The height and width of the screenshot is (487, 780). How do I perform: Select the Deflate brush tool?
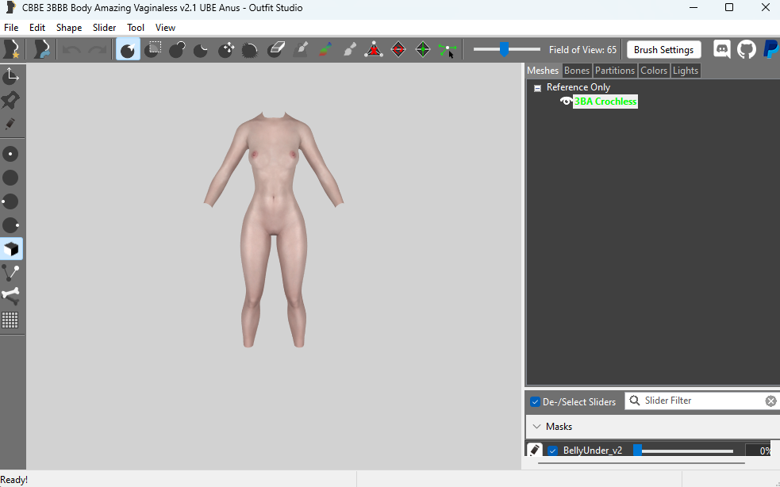tap(201, 49)
